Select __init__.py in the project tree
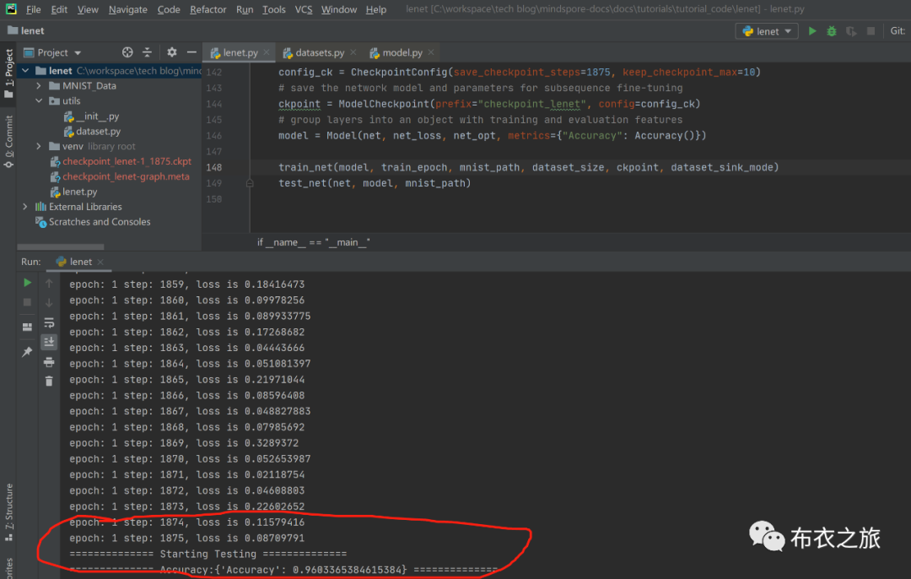This screenshot has height=579, width=911. tap(91, 116)
